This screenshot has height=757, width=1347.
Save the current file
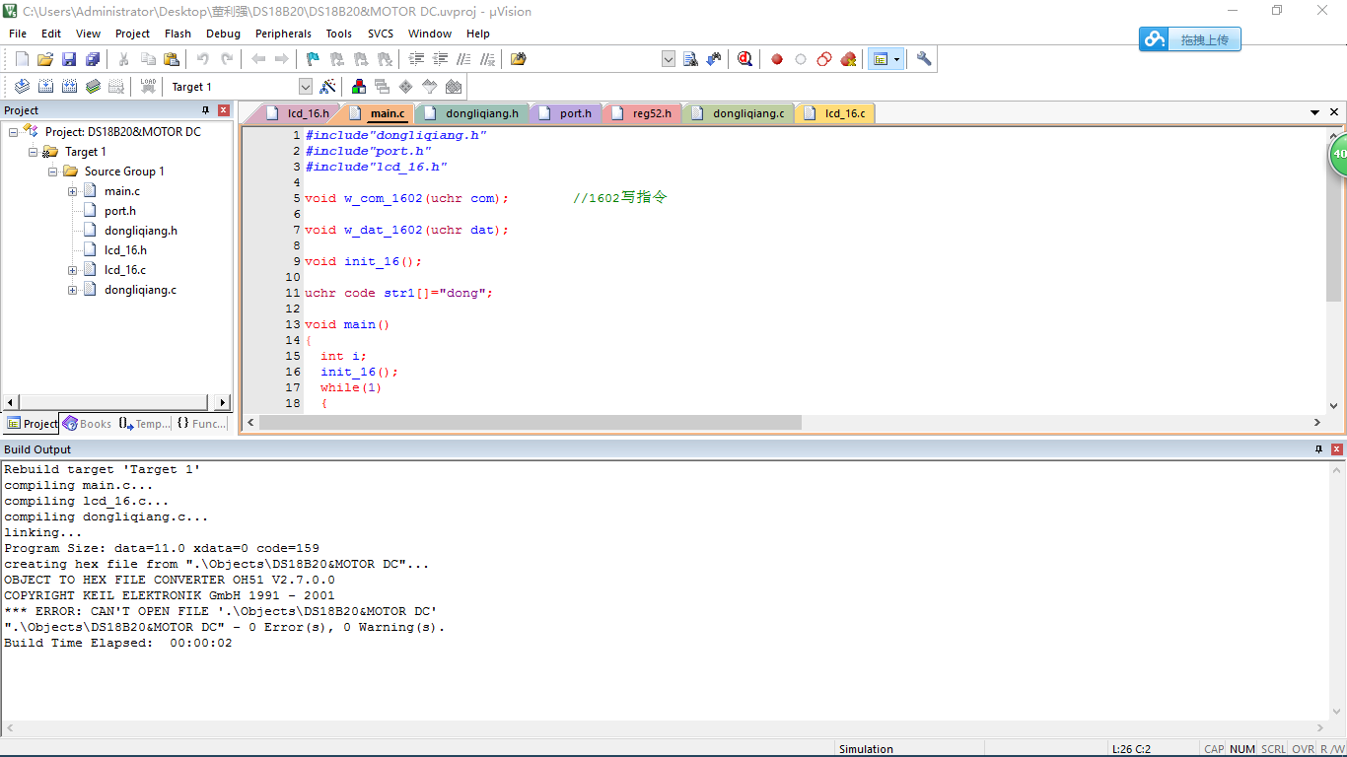tap(69, 59)
